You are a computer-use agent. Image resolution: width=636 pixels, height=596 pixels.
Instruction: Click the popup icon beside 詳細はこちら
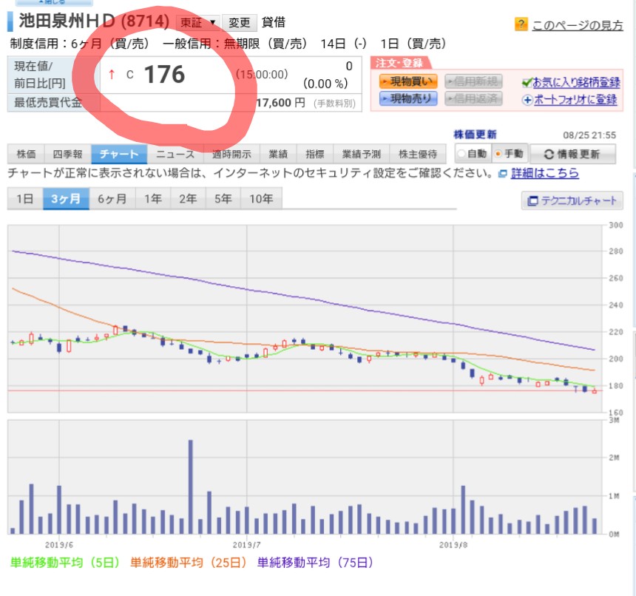[x=503, y=174]
